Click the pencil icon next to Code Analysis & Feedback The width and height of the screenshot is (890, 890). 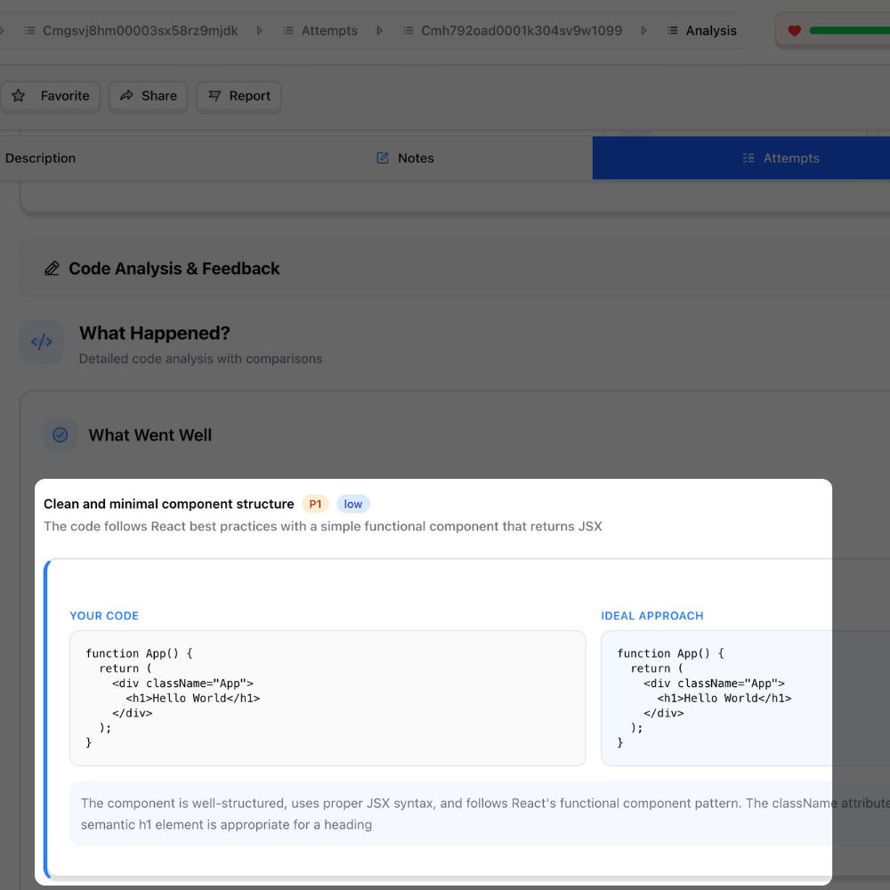(x=52, y=268)
